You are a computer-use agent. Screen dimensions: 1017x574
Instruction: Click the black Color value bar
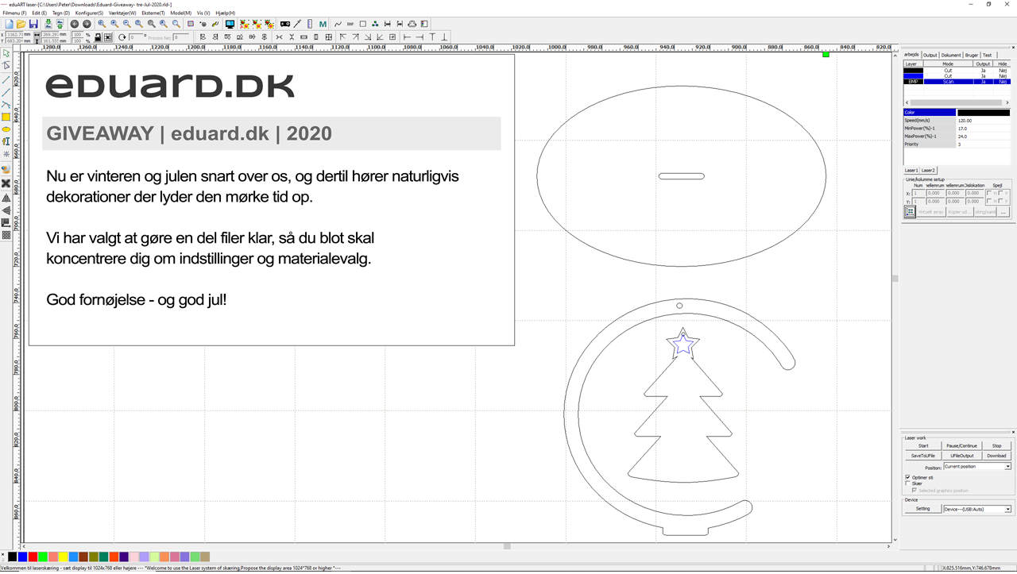click(984, 113)
